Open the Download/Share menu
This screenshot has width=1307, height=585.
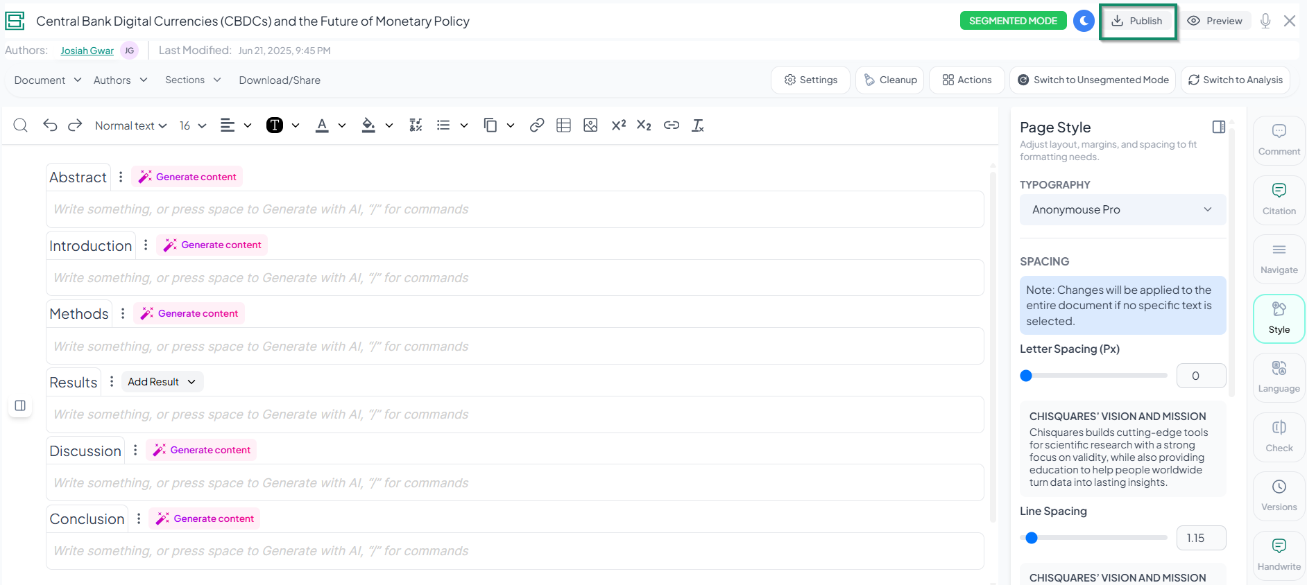280,80
